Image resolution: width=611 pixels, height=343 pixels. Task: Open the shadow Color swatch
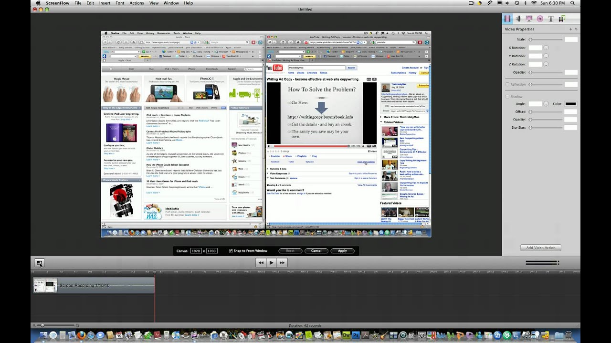pyautogui.click(x=570, y=103)
